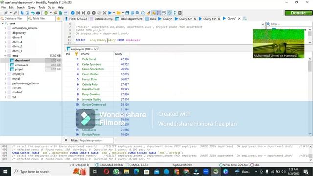This screenshot has width=313, height=176.
Task: Open the Query menu
Action: pos(31,7)
